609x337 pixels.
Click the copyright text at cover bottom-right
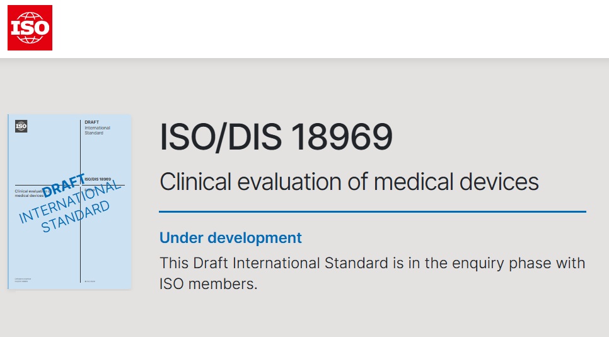[x=88, y=280]
